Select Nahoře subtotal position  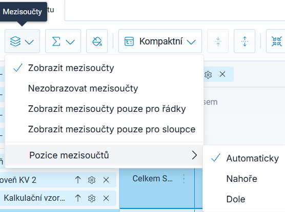(x=244, y=179)
